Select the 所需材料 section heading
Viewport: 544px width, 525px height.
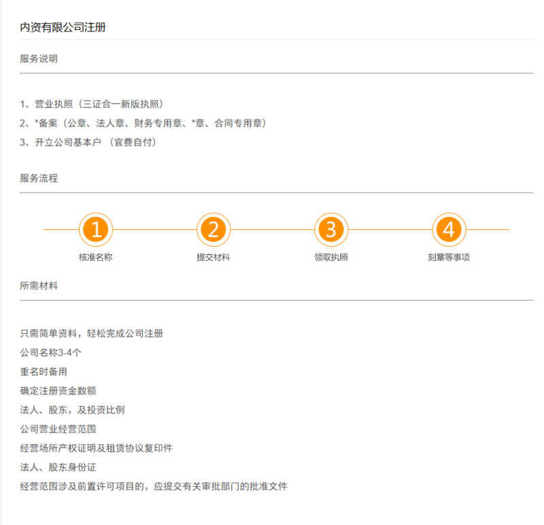[x=39, y=286]
